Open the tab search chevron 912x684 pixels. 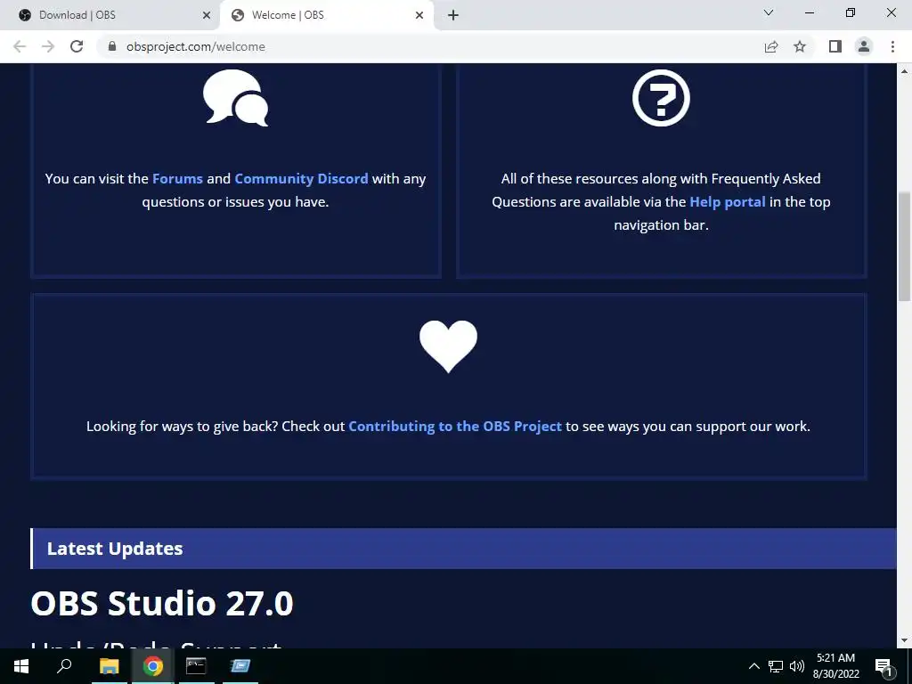click(x=769, y=12)
